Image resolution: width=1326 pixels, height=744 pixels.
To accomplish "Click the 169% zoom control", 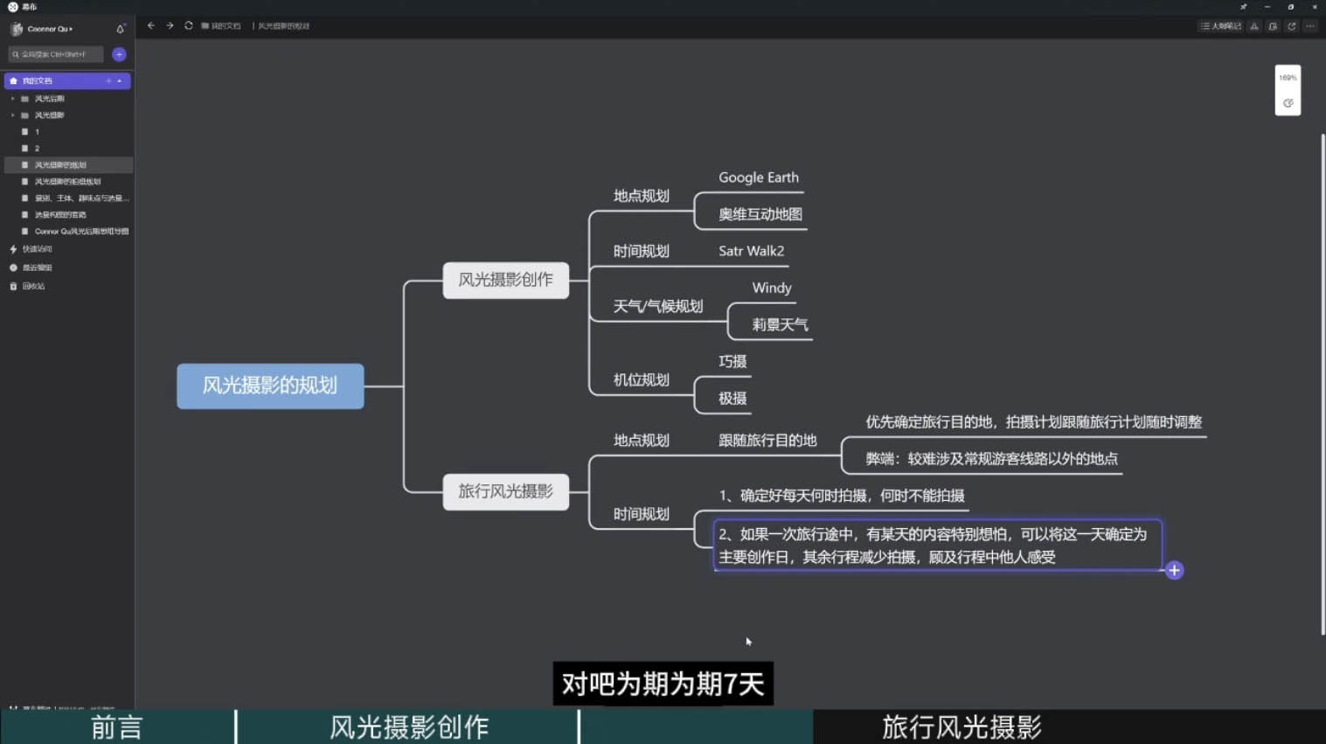I will coord(1288,78).
